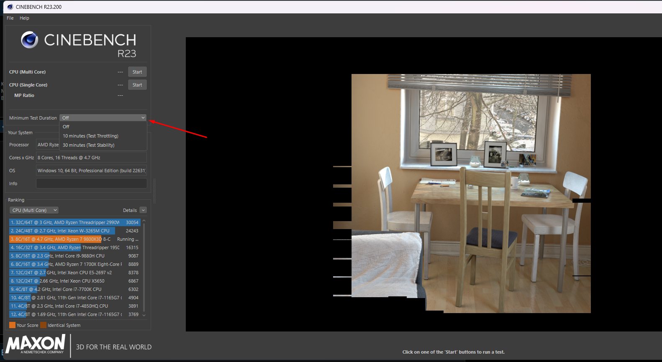Click the Your System section label

pyautogui.click(x=20, y=133)
